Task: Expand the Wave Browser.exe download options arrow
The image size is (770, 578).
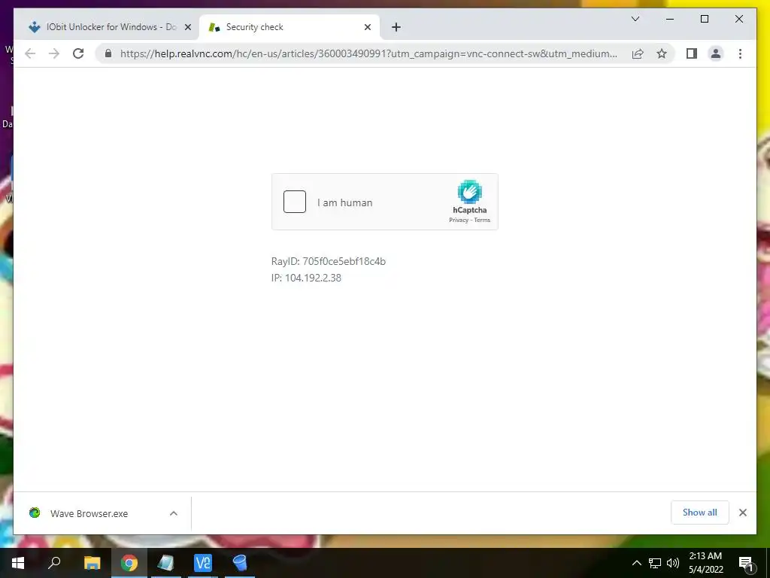Action: point(174,513)
